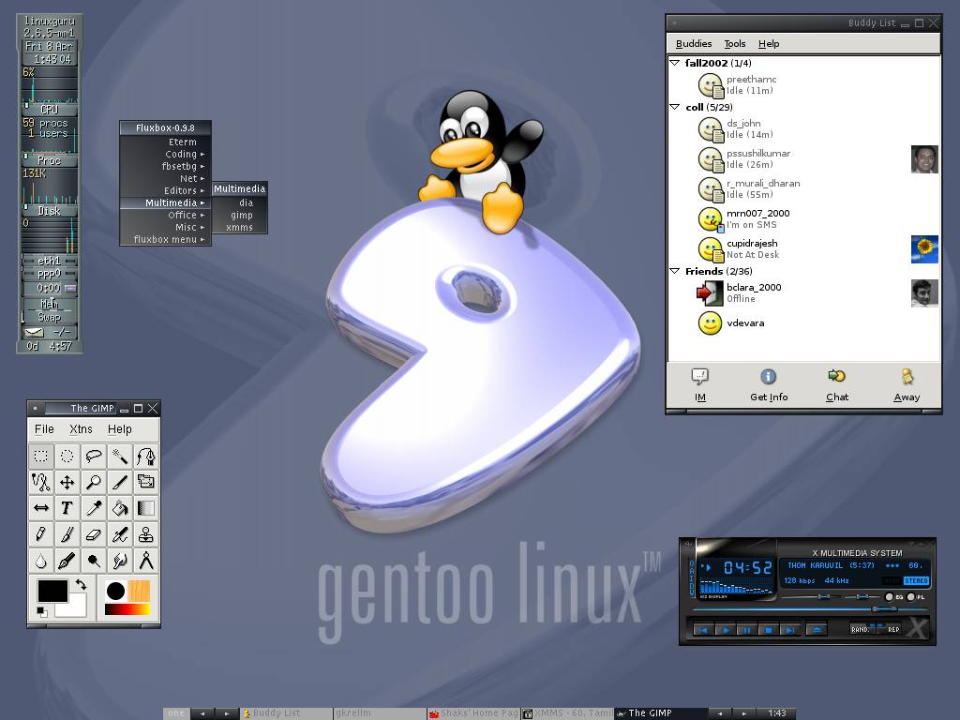Toggle RAND. shuffle in XMMS

coord(861,629)
